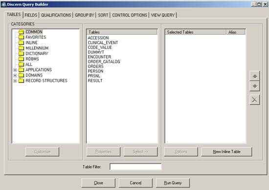The height and width of the screenshot is (190, 269).
Task: Click the Properties button
Action: [104, 152]
